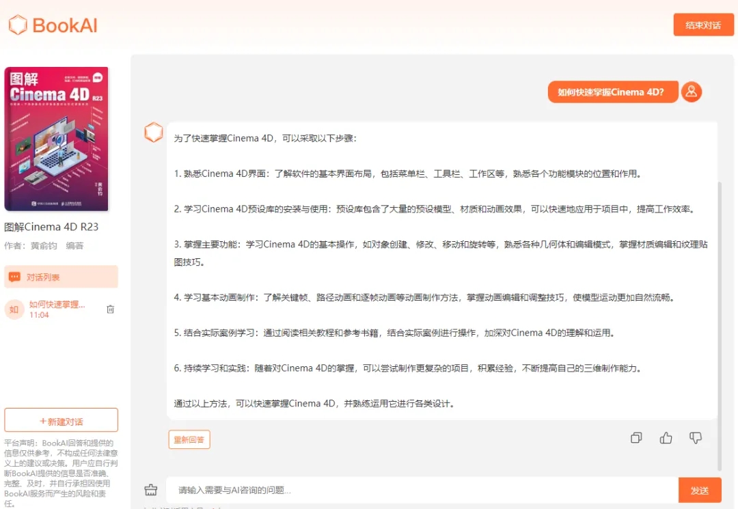Image resolution: width=738 pixels, height=509 pixels.
Task: Click the BookAI logo in header
Action: click(53, 25)
